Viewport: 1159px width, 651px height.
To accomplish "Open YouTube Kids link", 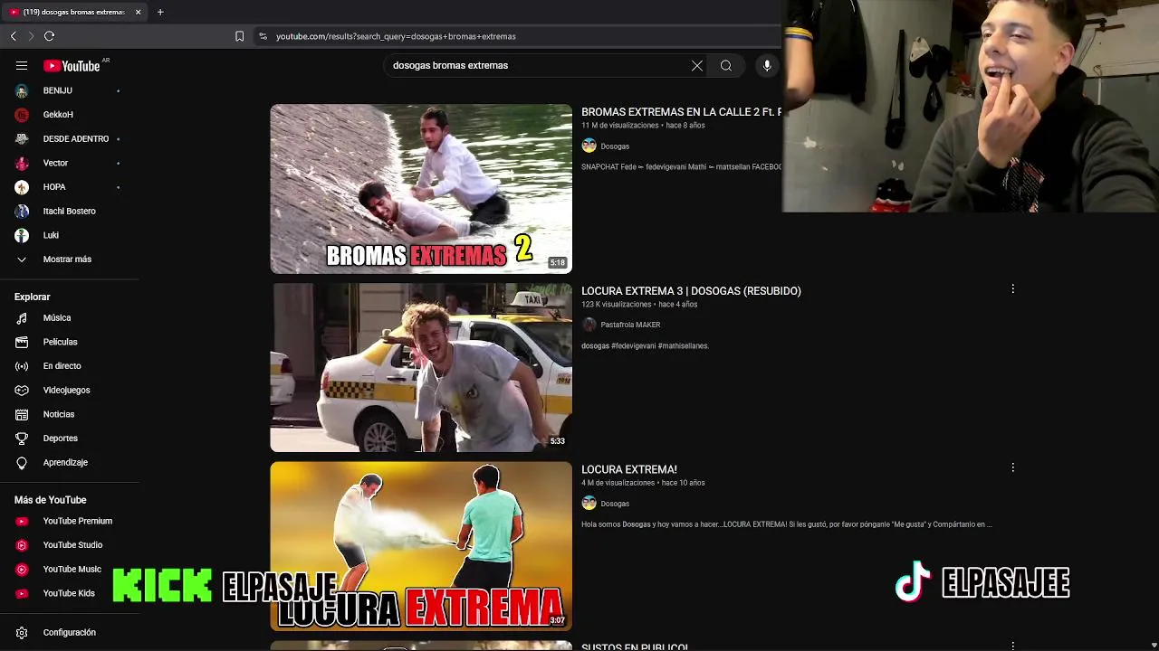I will pyautogui.click(x=69, y=593).
